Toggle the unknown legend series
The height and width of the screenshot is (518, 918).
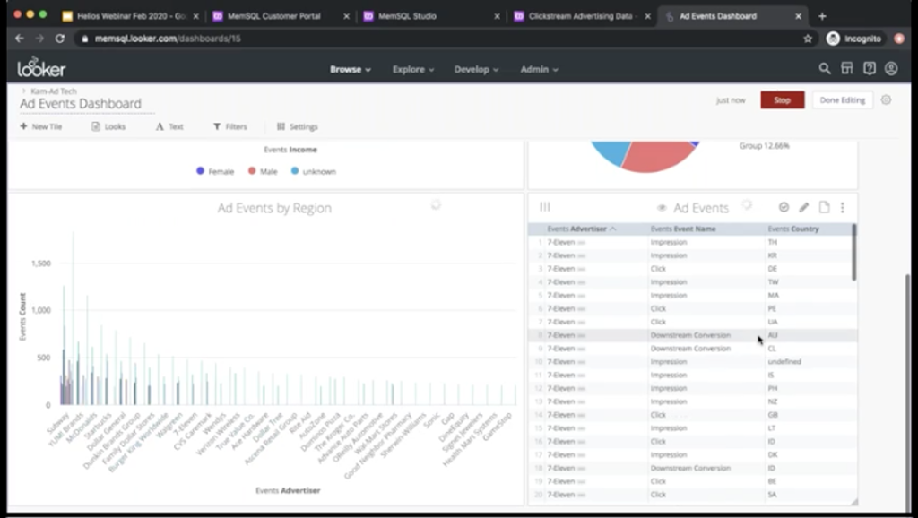pyautogui.click(x=314, y=171)
